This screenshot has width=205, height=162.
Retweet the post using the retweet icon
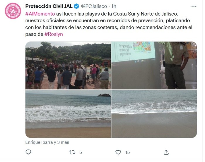pos(72,152)
